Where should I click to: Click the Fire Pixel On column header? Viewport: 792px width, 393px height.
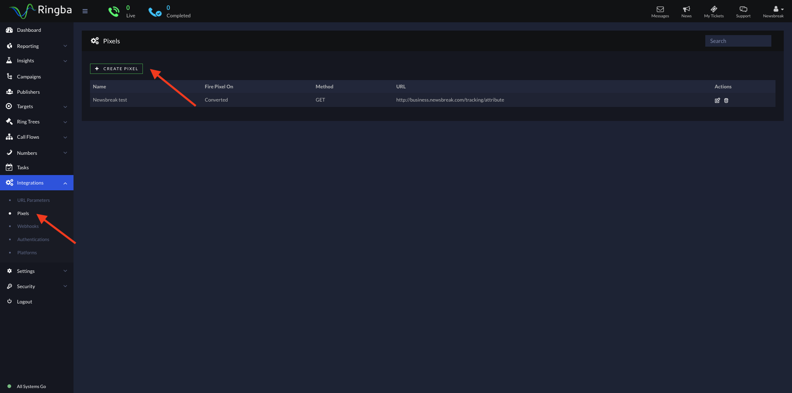[x=219, y=87]
